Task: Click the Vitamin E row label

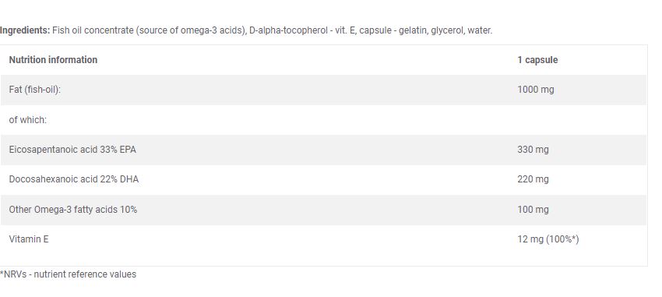Action: (29, 239)
